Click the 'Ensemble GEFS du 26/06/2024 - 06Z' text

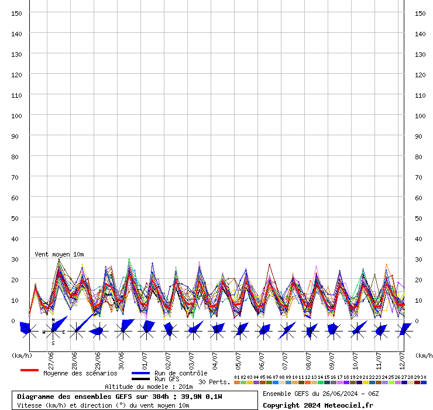pyautogui.click(x=321, y=394)
